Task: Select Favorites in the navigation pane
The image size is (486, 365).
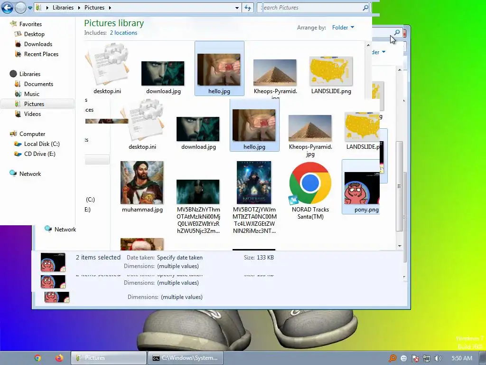Action: point(30,24)
